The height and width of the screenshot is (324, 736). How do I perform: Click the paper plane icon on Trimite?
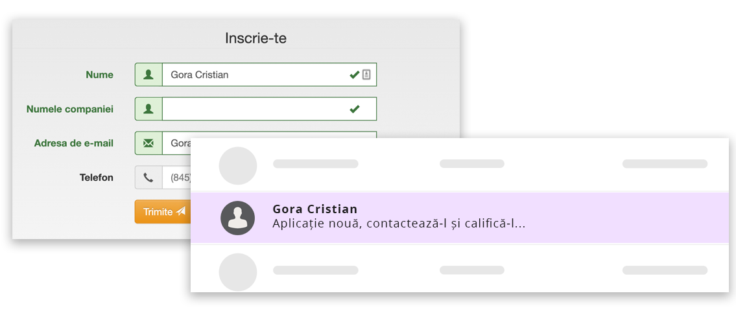tap(181, 211)
